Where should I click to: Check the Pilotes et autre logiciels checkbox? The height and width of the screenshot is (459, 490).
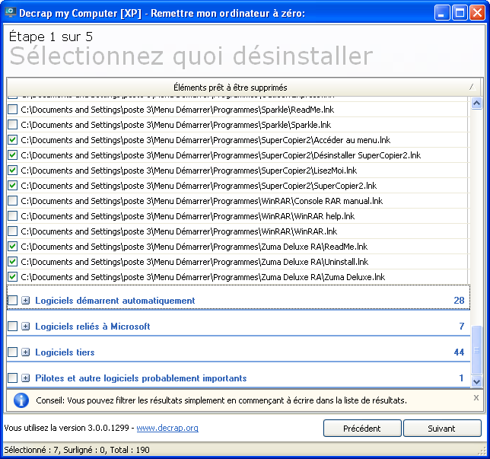tap(12, 378)
